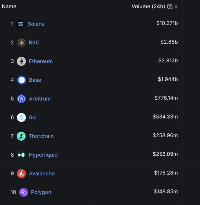
Task: Click the Polygon purple icon
Action: (24, 192)
